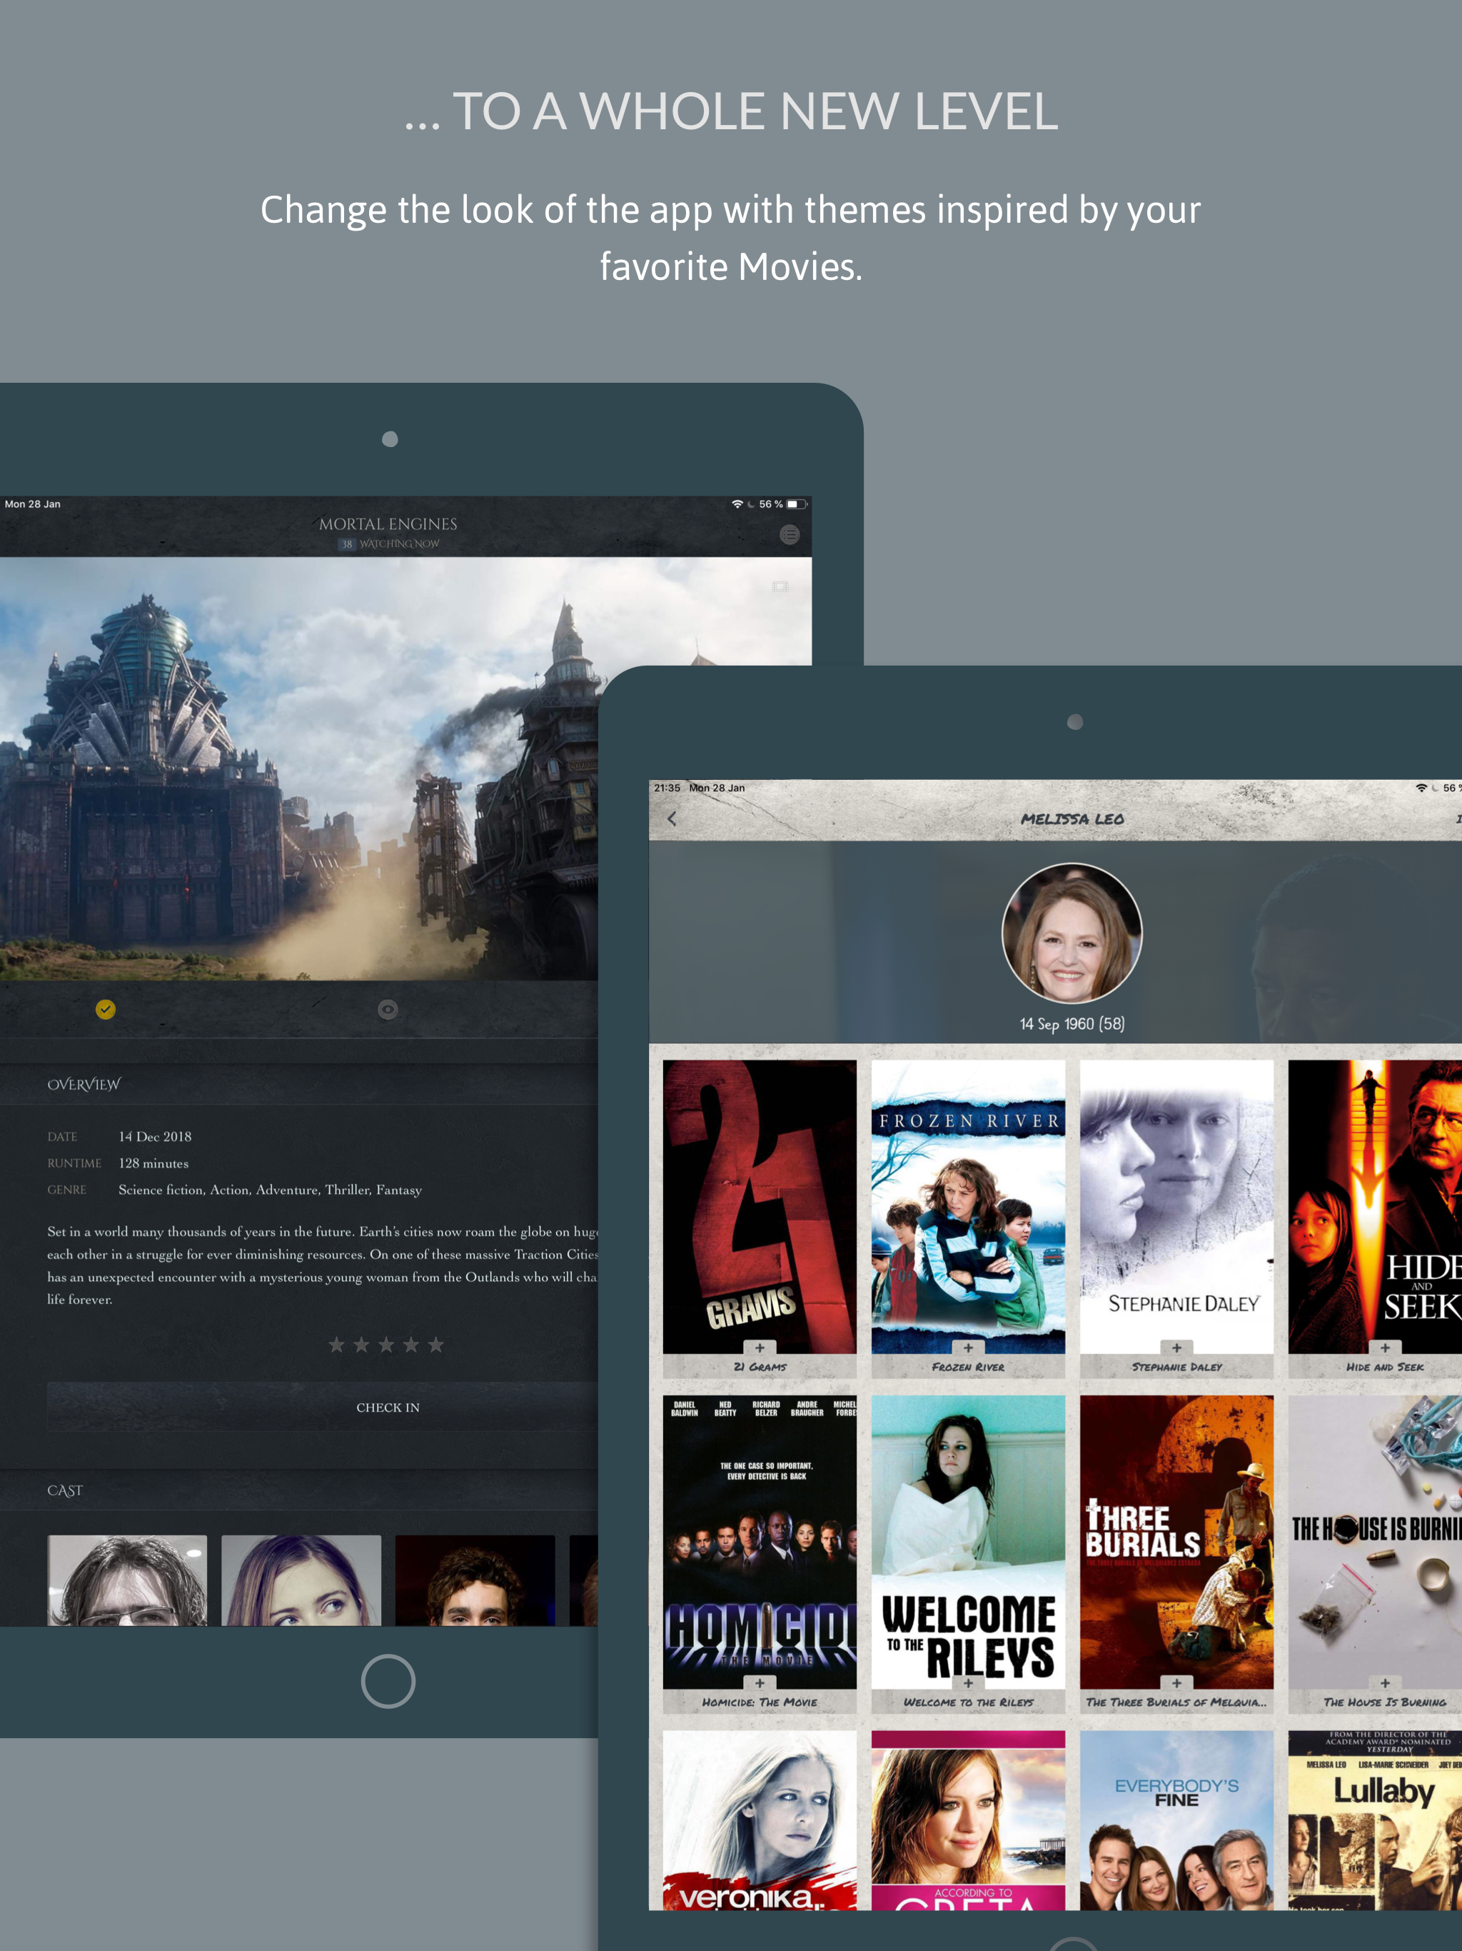Add The House Is Burning using its plus icon
Screen dimensions: 1462x1951
coord(1386,1683)
